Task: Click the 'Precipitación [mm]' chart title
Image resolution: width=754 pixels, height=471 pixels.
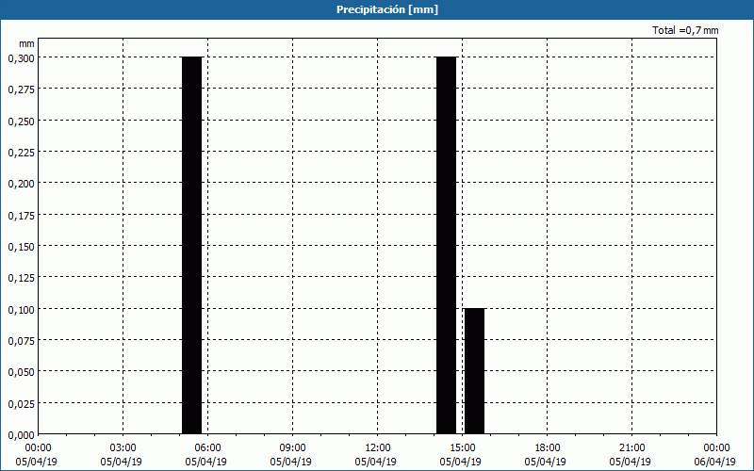Action: click(387, 9)
